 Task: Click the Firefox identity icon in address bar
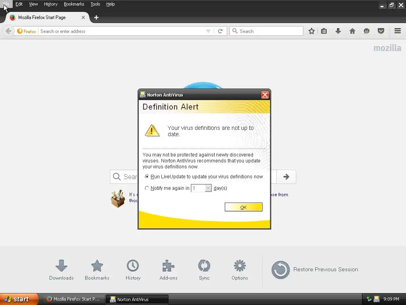(x=27, y=31)
